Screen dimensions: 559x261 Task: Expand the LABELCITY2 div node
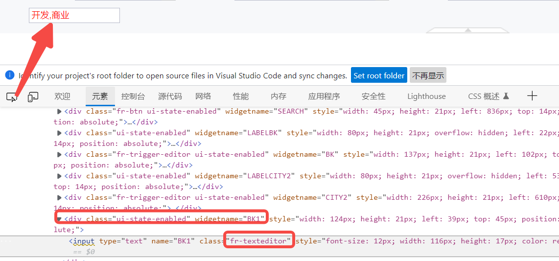(60, 176)
